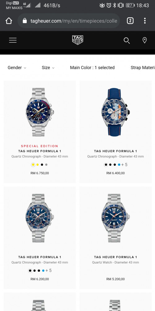This screenshot has height=311, width=155.
Task: Open the Strap Material filter
Action: (143, 67)
